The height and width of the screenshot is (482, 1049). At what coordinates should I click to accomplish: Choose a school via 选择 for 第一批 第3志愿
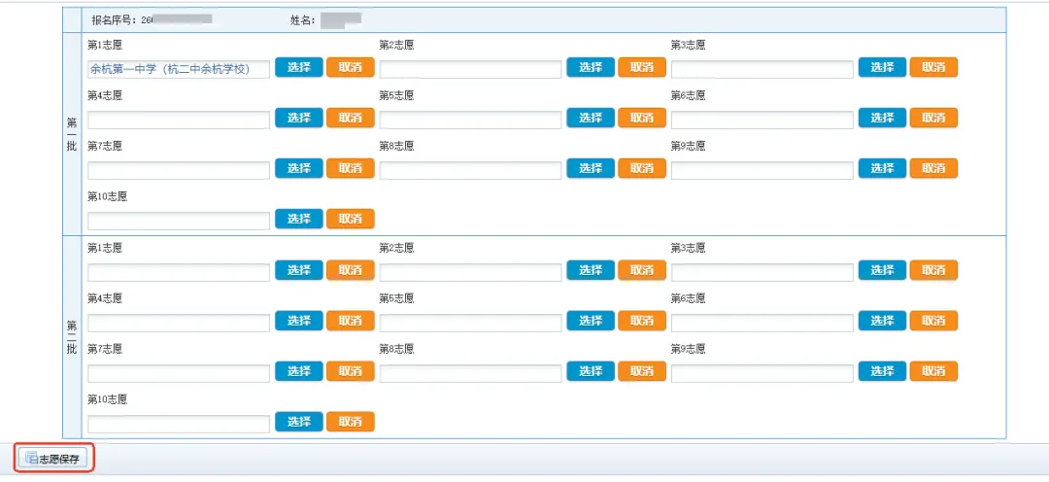(x=882, y=68)
